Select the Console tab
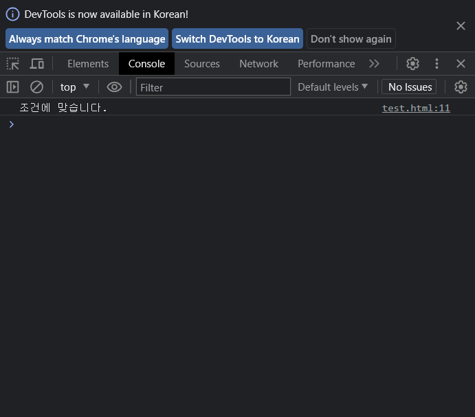The height and width of the screenshot is (417, 475). tap(146, 64)
